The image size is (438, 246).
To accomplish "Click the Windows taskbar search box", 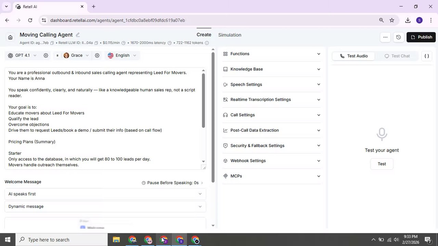I will tap(62, 240).
